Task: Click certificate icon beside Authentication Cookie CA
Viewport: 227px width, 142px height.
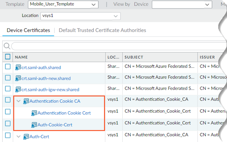Action: (x=26, y=101)
